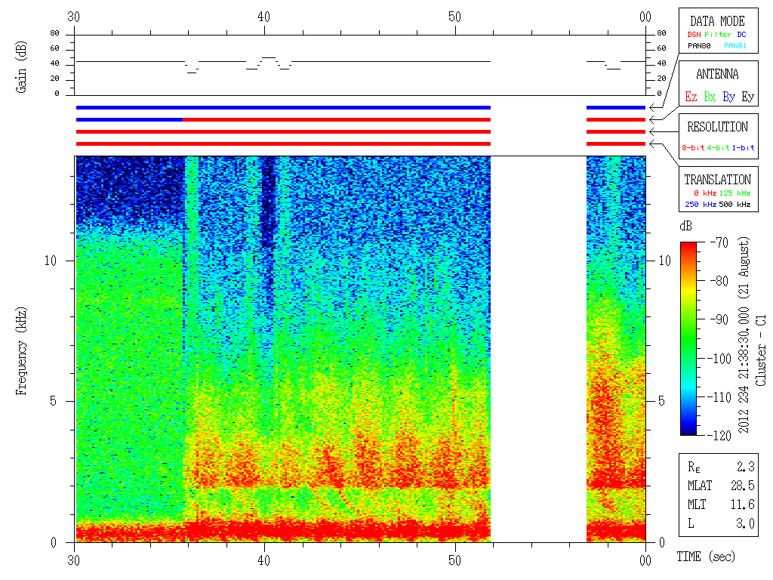Viewport: 773px width, 580px height.
Task: Select the red DSN label
Action: [694, 35]
